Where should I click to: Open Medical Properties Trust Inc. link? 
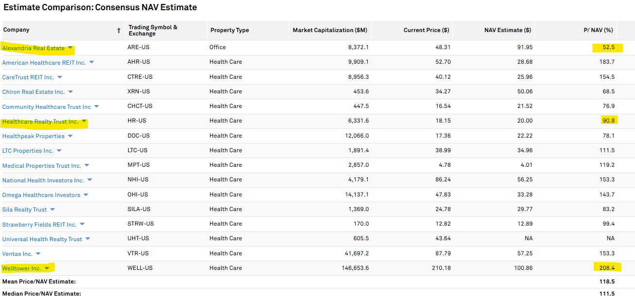point(42,166)
